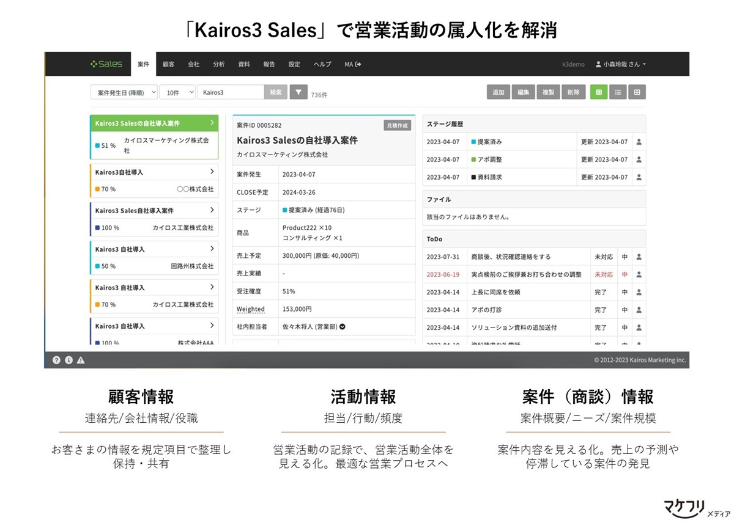Expand the Kairos3 自社導入 70% カイロス工業 card chevron

coord(212,287)
